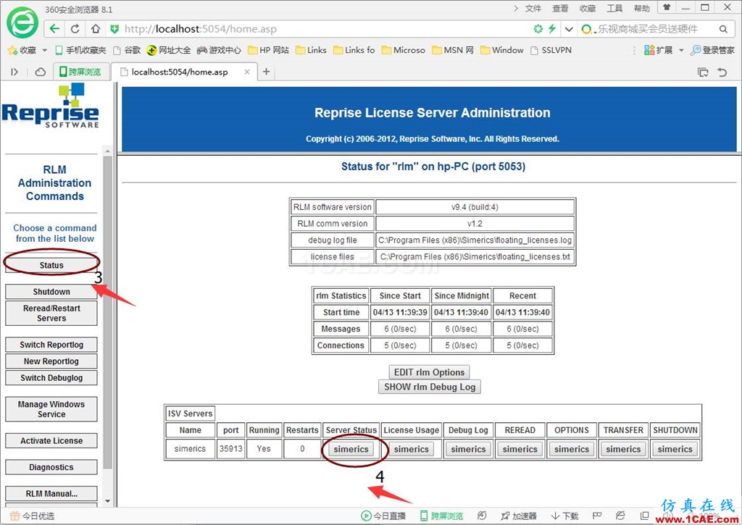742x525 pixels.
Task: Open the favorites star bookmark
Action: [x=22, y=50]
